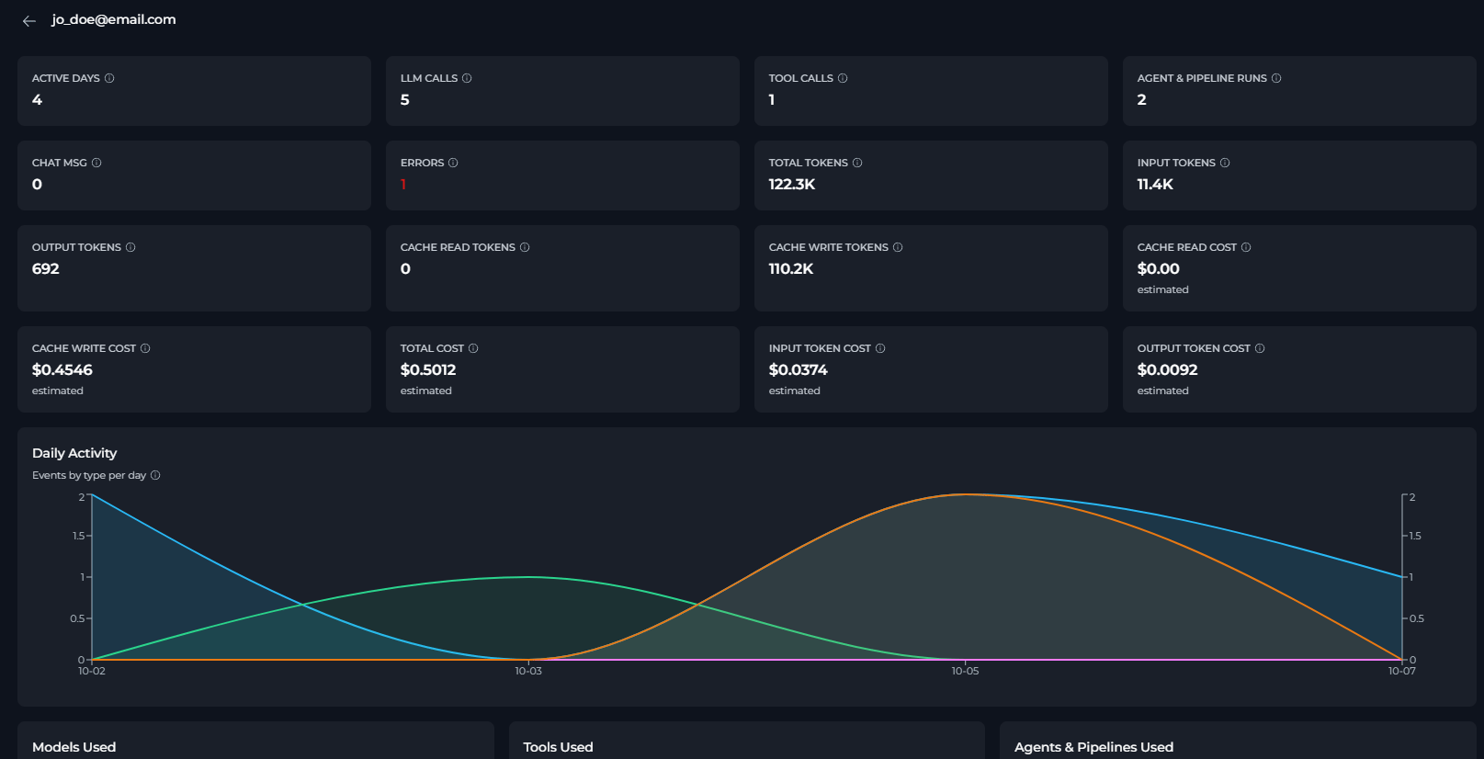Open the Input Token Cost info icon
This screenshot has height=759, width=1484.
(x=880, y=348)
